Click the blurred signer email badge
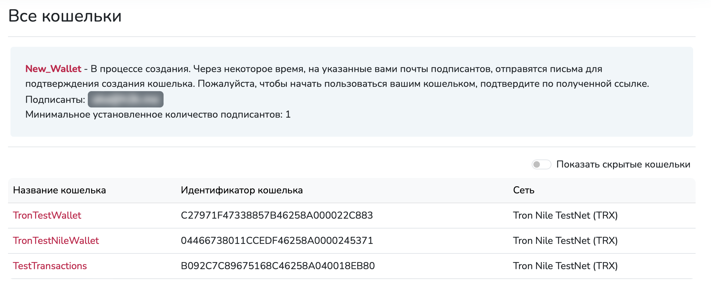The width and height of the screenshot is (711, 287). tap(125, 99)
